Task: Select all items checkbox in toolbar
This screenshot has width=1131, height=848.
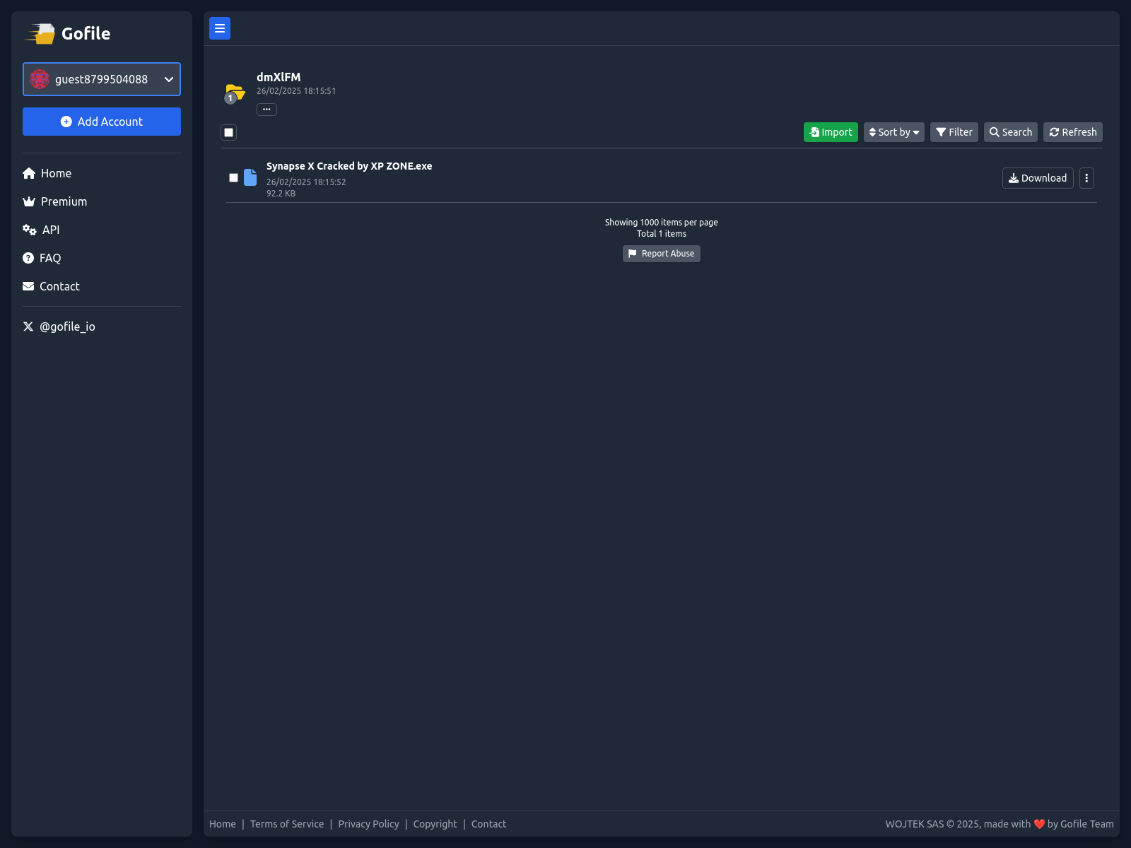Action: [x=228, y=132]
